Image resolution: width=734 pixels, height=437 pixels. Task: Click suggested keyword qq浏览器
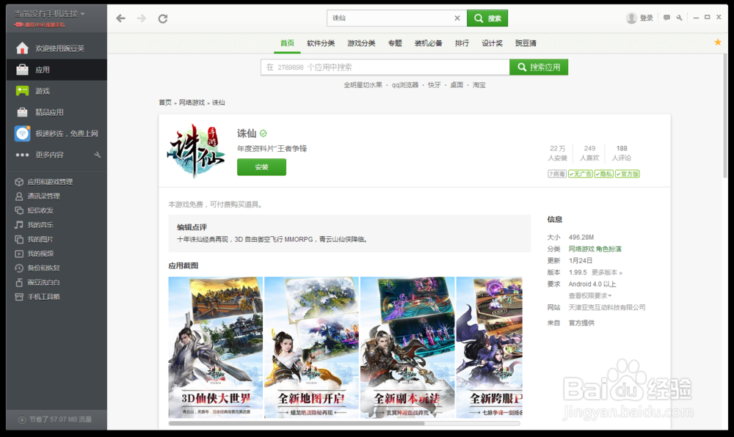tap(405, 85)
